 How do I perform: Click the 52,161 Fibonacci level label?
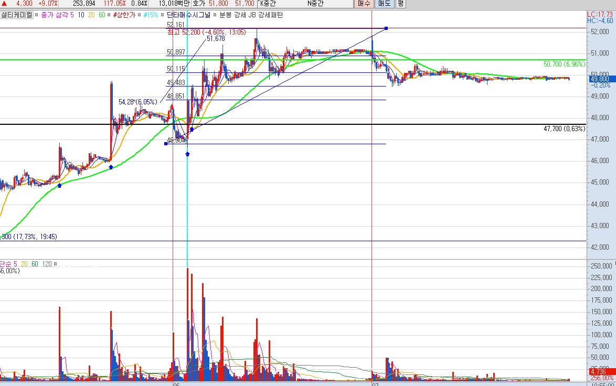[x=176, y=25]
